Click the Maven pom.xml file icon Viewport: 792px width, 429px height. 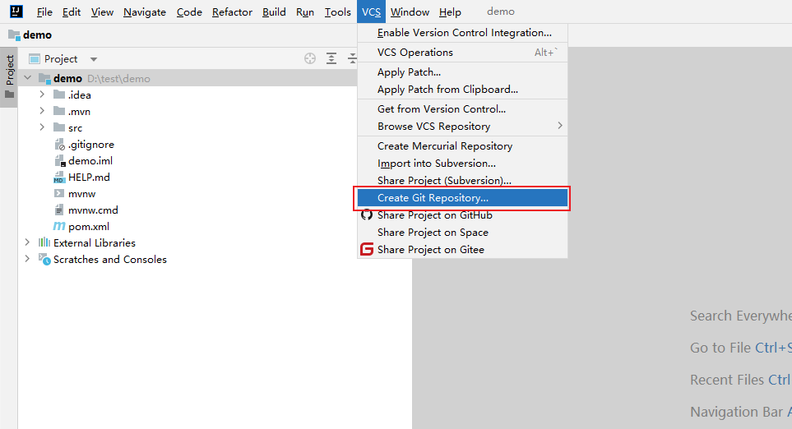pos(59,227)
